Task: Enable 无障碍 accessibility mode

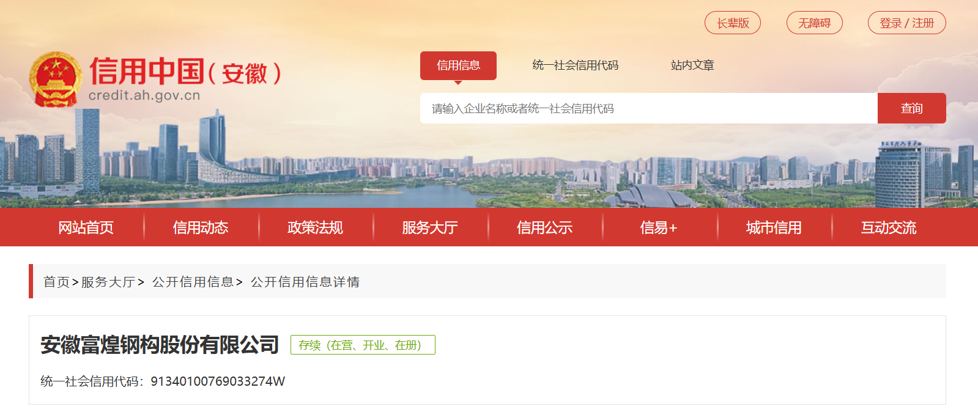Action: click(814, 23)
